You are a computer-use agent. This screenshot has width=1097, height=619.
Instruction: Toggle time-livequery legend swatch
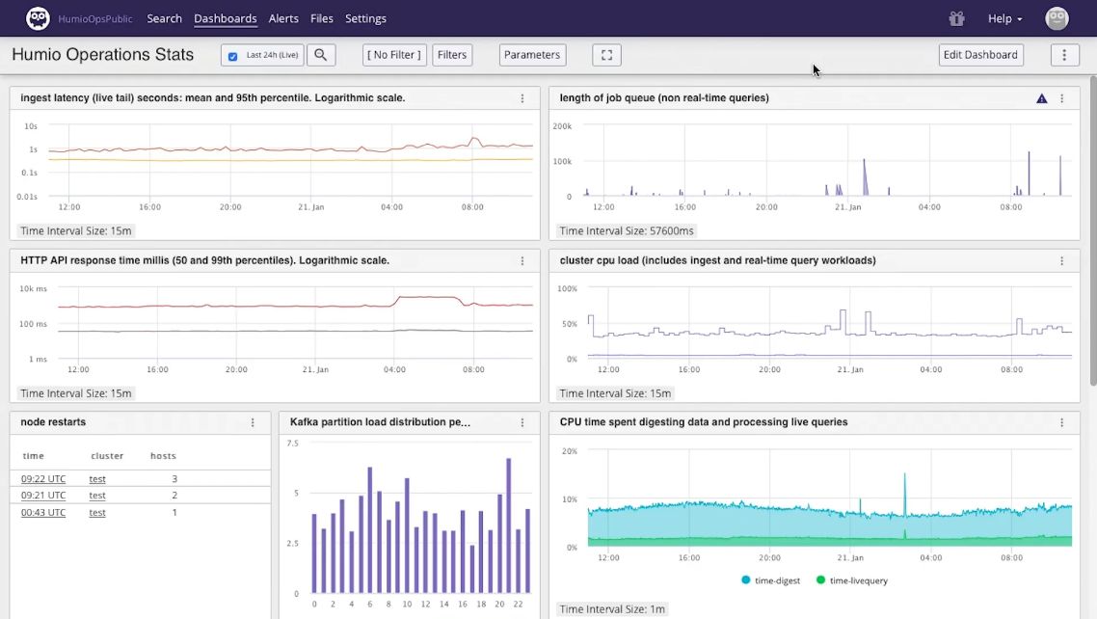(820, 579)
